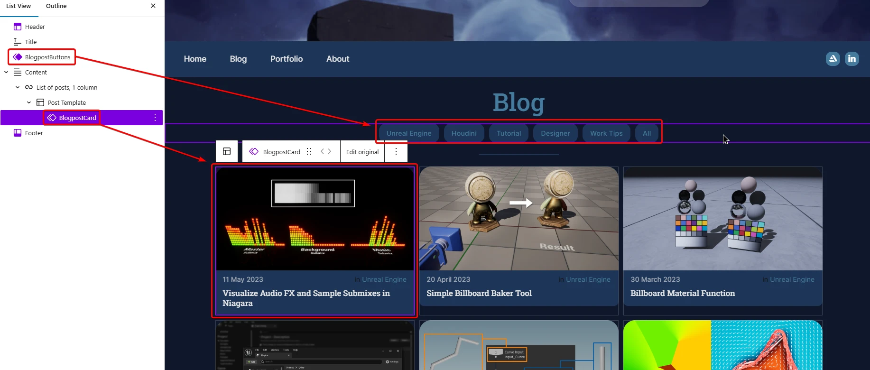This screenshot has height=370, width=870.
Task: Filter posts by Houdini button
Action: click(464, 133)
